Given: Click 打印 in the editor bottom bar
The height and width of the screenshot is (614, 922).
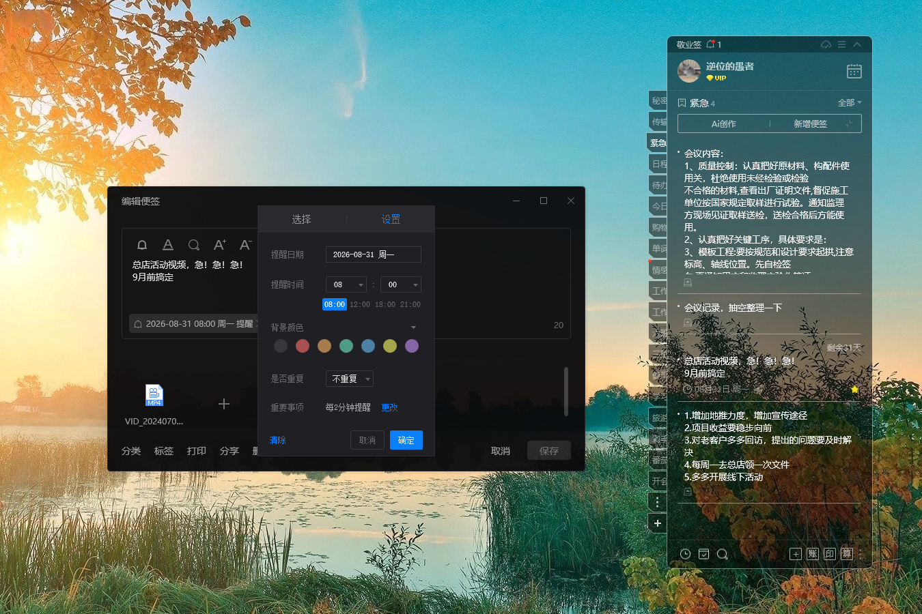Looking at the screenshot, I should (197, 451).
